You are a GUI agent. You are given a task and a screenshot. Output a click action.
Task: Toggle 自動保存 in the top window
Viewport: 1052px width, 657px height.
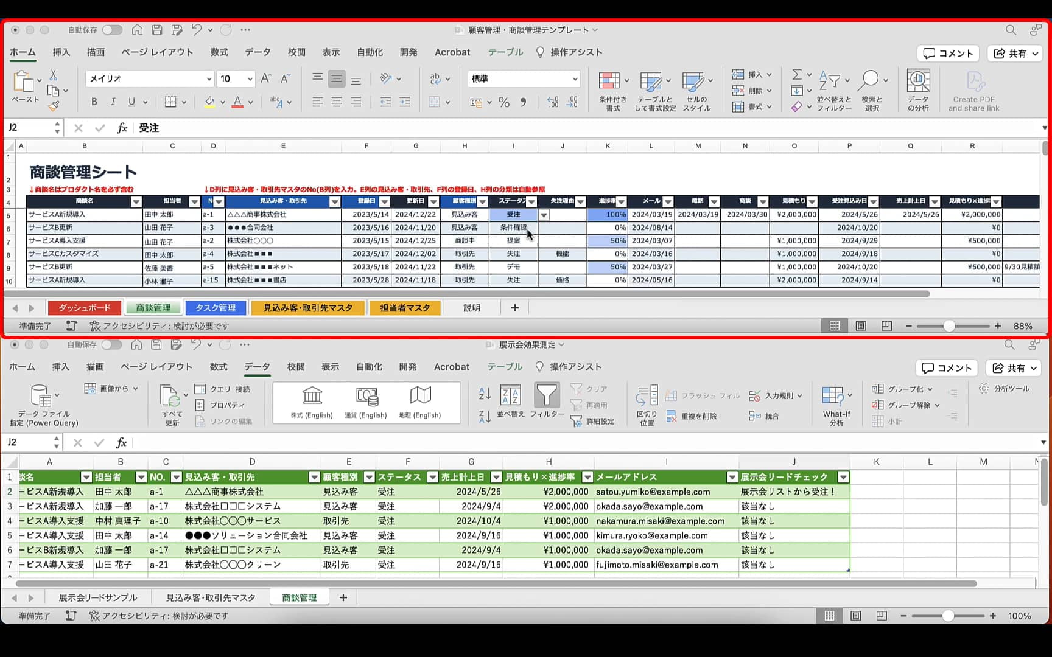point(111,29)
